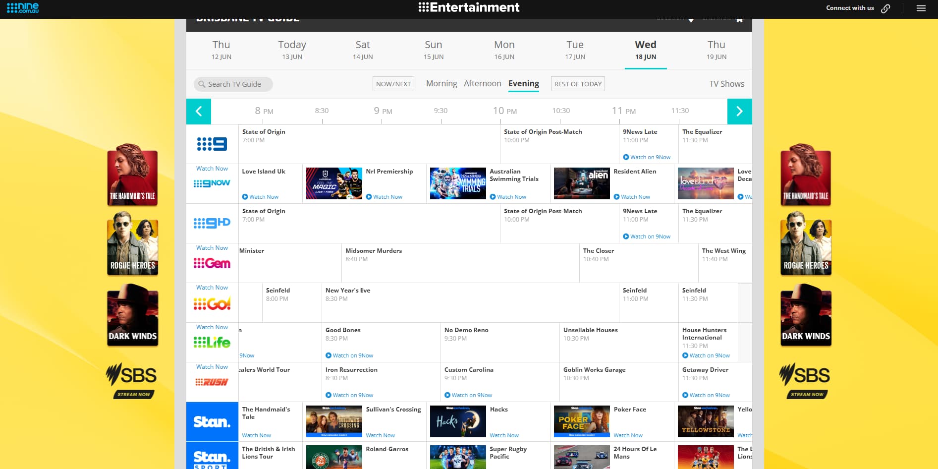Click Watch Now above the 9Gem logo

point(212,248)
